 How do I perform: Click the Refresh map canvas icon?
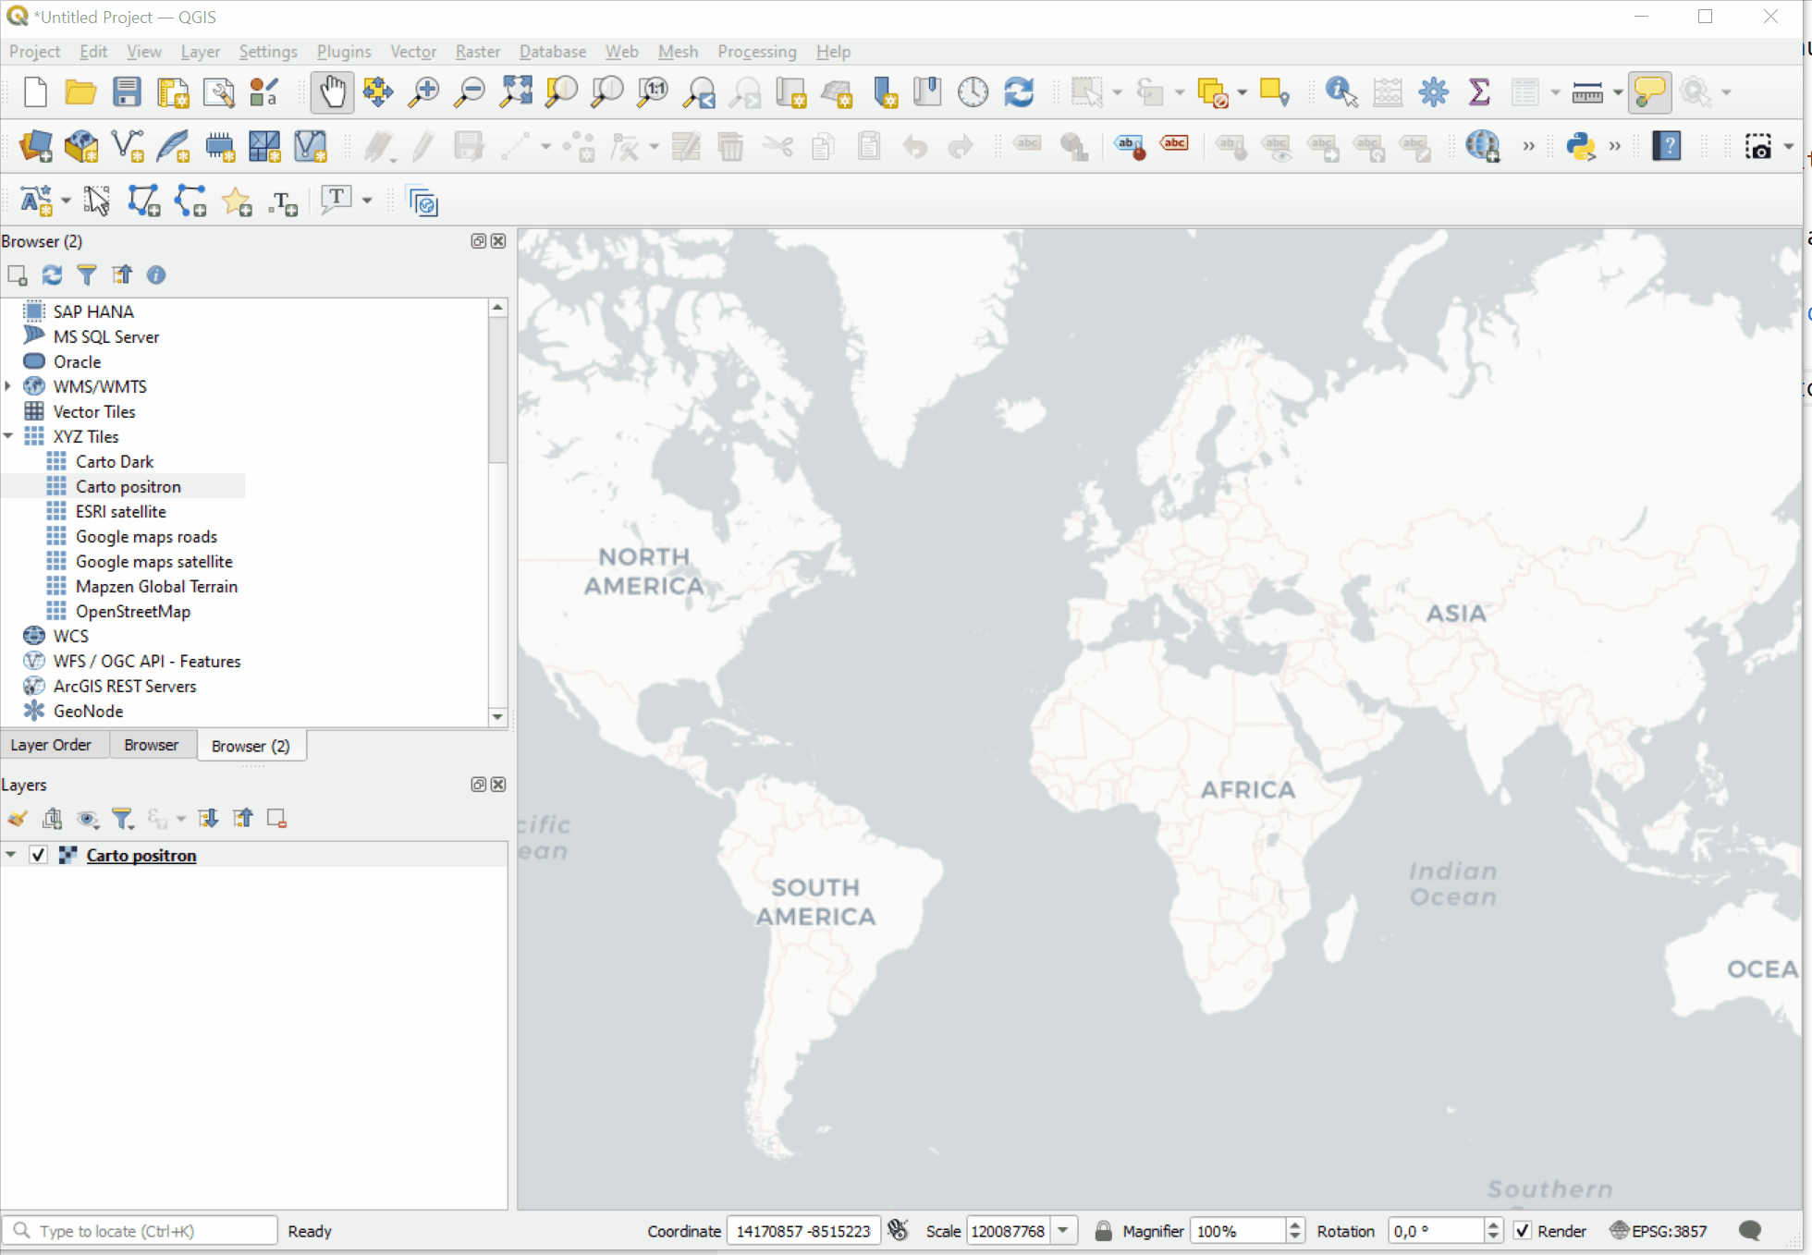click(x=1019, y=91)
